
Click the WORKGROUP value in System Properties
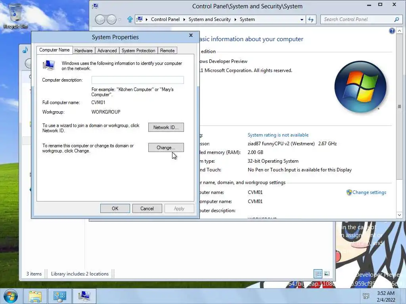coord(106,112)
